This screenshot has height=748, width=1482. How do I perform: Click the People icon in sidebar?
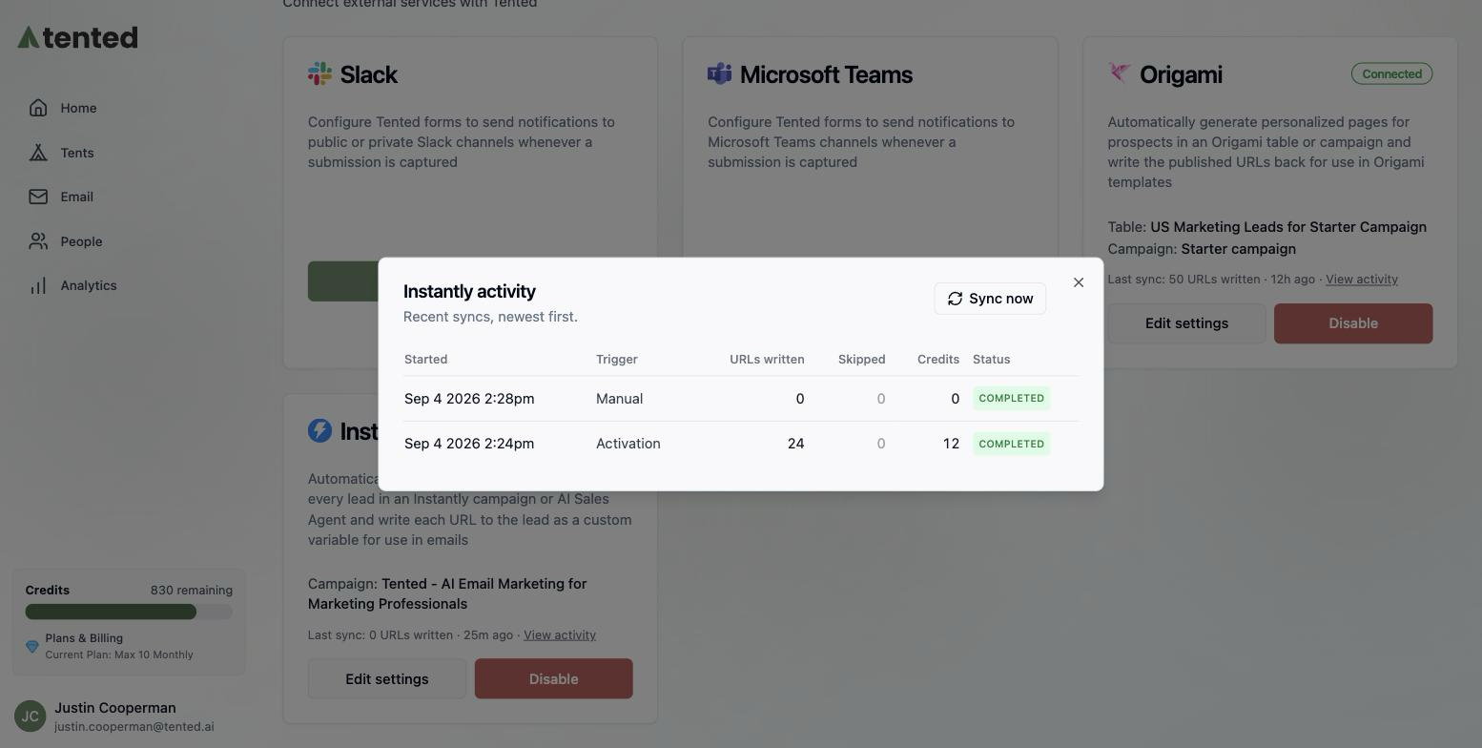point(38,241)
